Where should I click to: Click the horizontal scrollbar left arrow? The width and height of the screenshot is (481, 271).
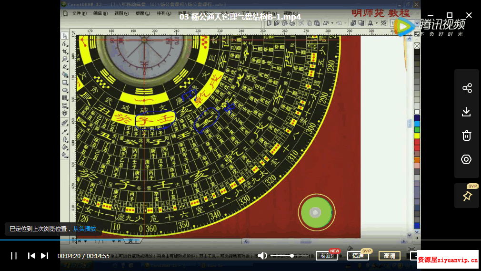point(245,241)
